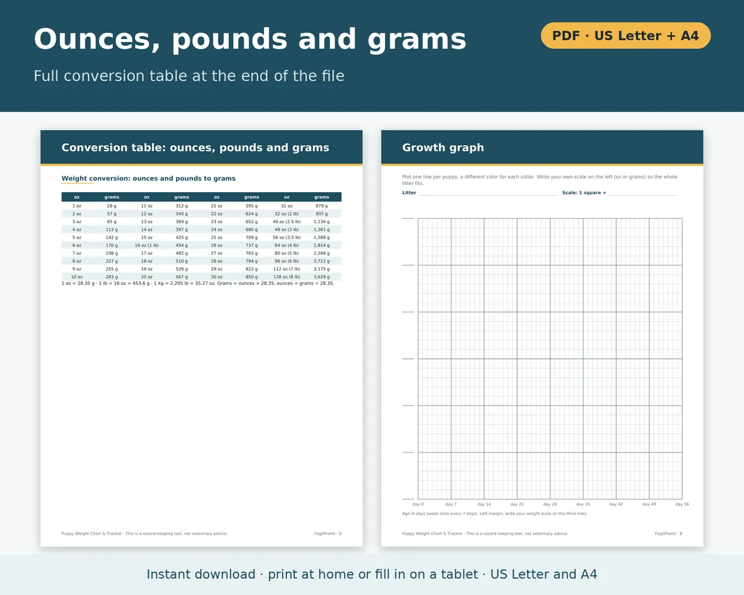Viewport: 744px width, 595px height.
Task: Click the "day 0" axis label
Action: [418, 505]
